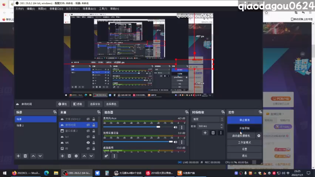Remove the selected scene with the trash icon
This screenshot has width=315, height=177.
(x=25, y=156)
